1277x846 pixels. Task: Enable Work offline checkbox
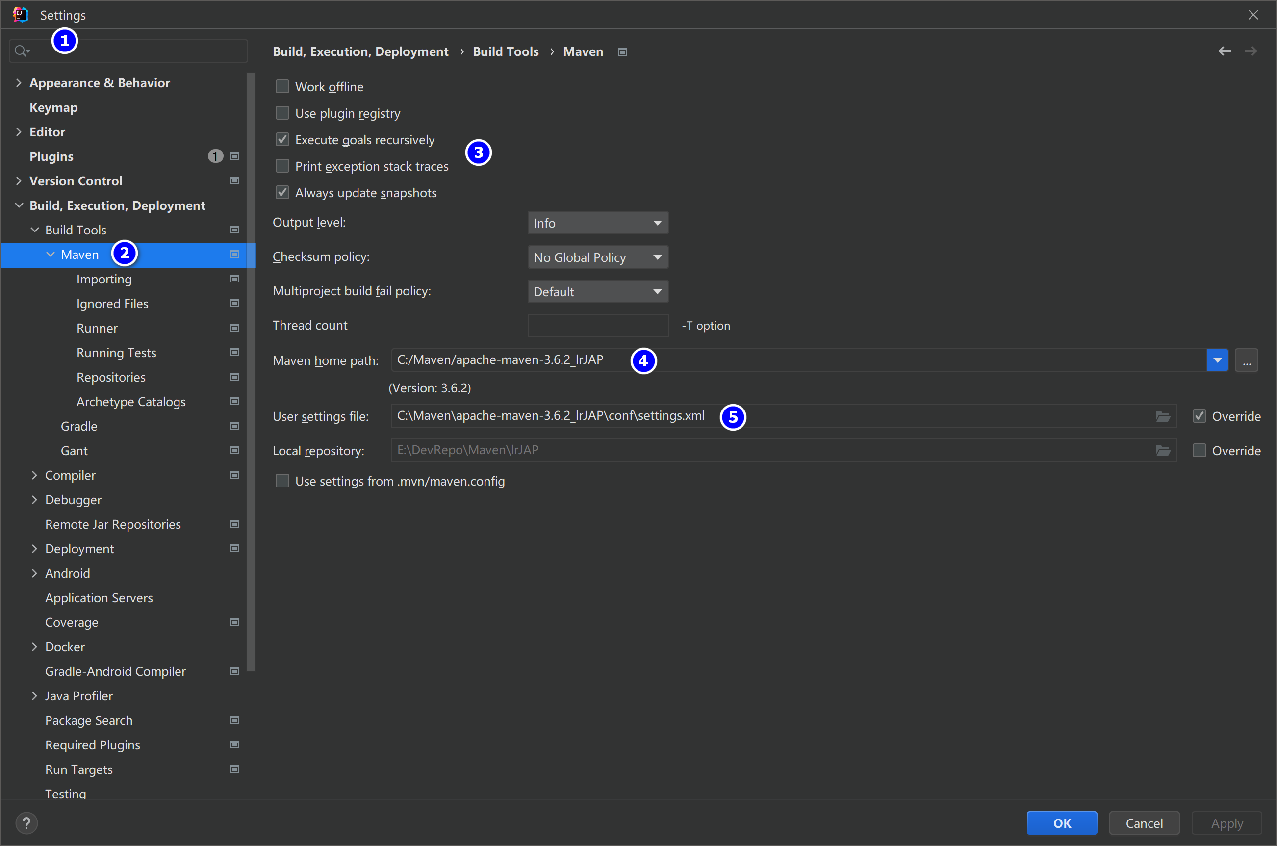pyautogui.click(x=282, y=86)
